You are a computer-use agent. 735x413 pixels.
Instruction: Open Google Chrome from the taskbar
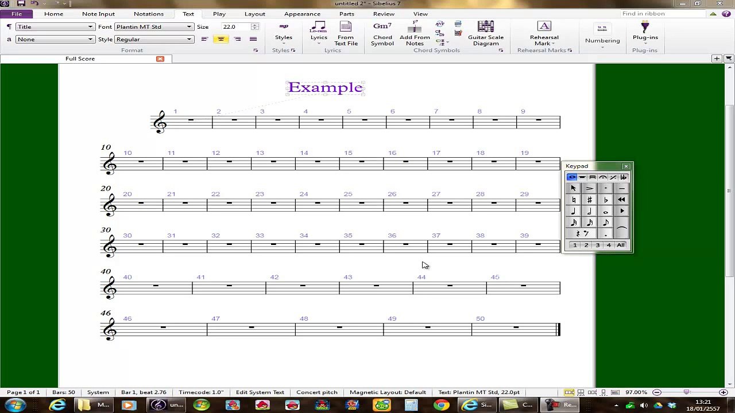coord(440,406)
